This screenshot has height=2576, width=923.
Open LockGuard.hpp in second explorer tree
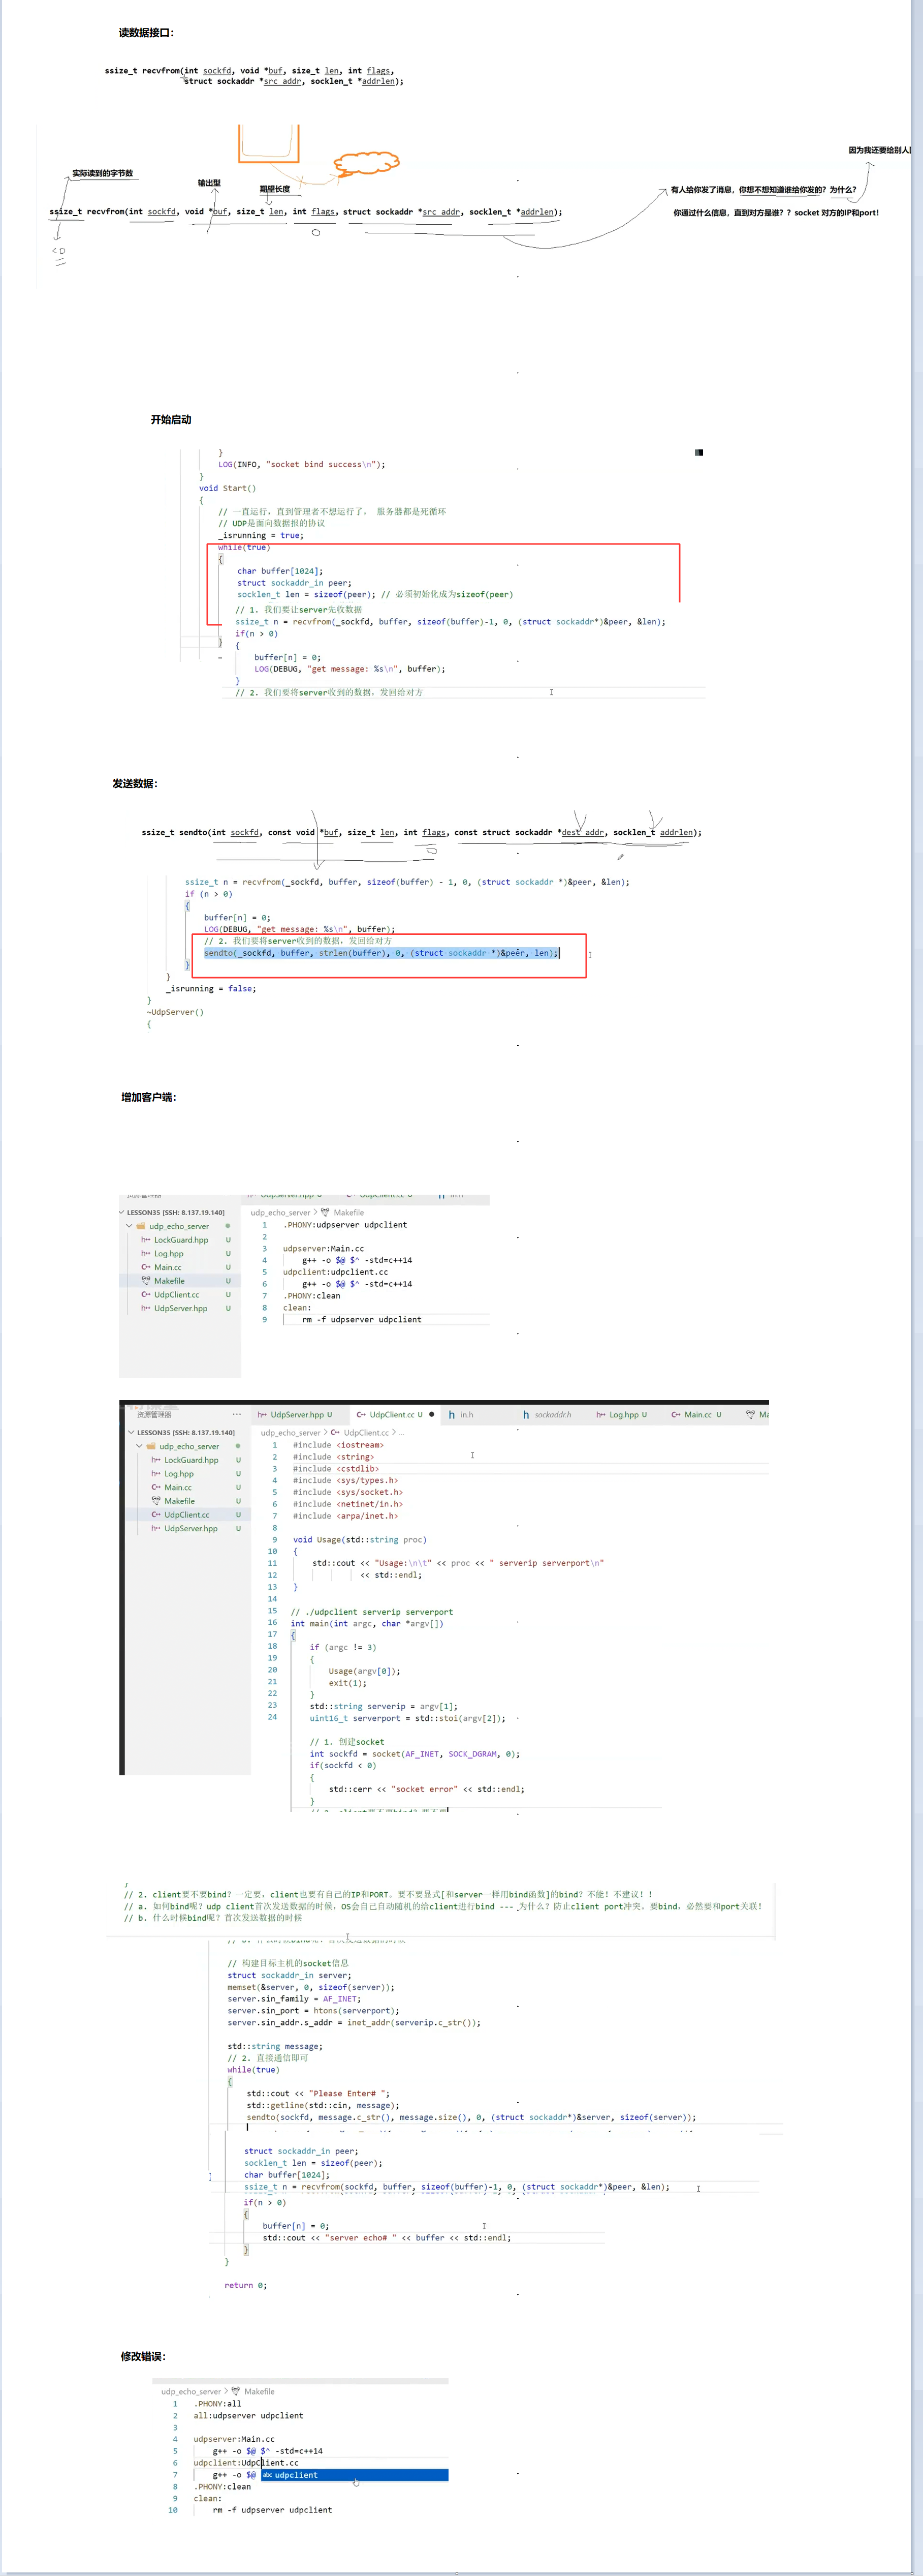pos(191,1460)
